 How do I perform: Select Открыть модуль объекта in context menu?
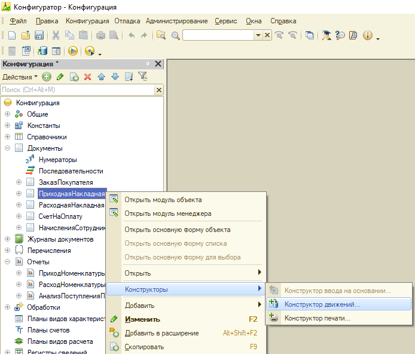tap(186, 200)
